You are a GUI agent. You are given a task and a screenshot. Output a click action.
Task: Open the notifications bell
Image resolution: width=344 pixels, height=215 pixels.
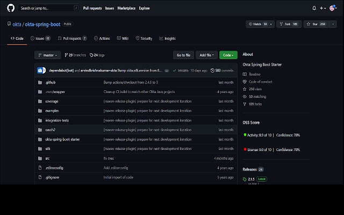[x=314, y=8]
